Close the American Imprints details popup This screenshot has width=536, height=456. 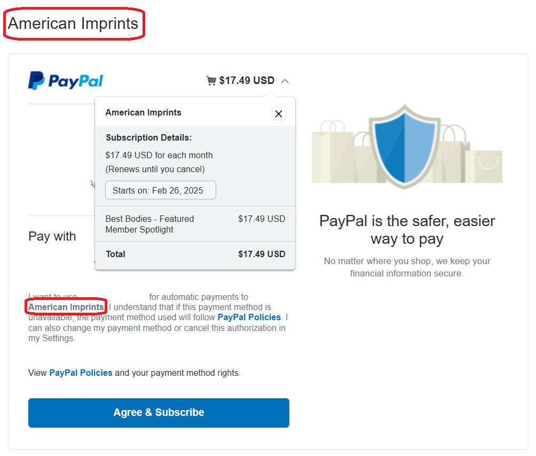[279, 113]
